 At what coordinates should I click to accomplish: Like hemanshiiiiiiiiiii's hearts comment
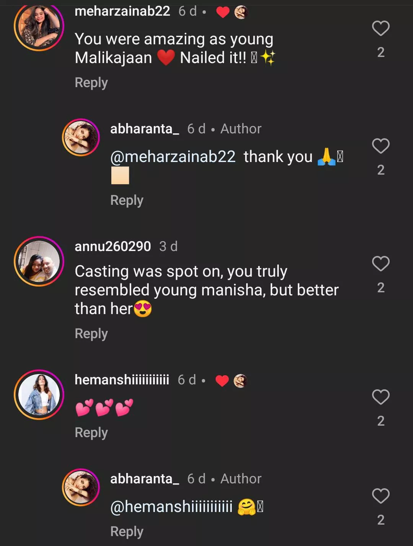click(380, 397)
